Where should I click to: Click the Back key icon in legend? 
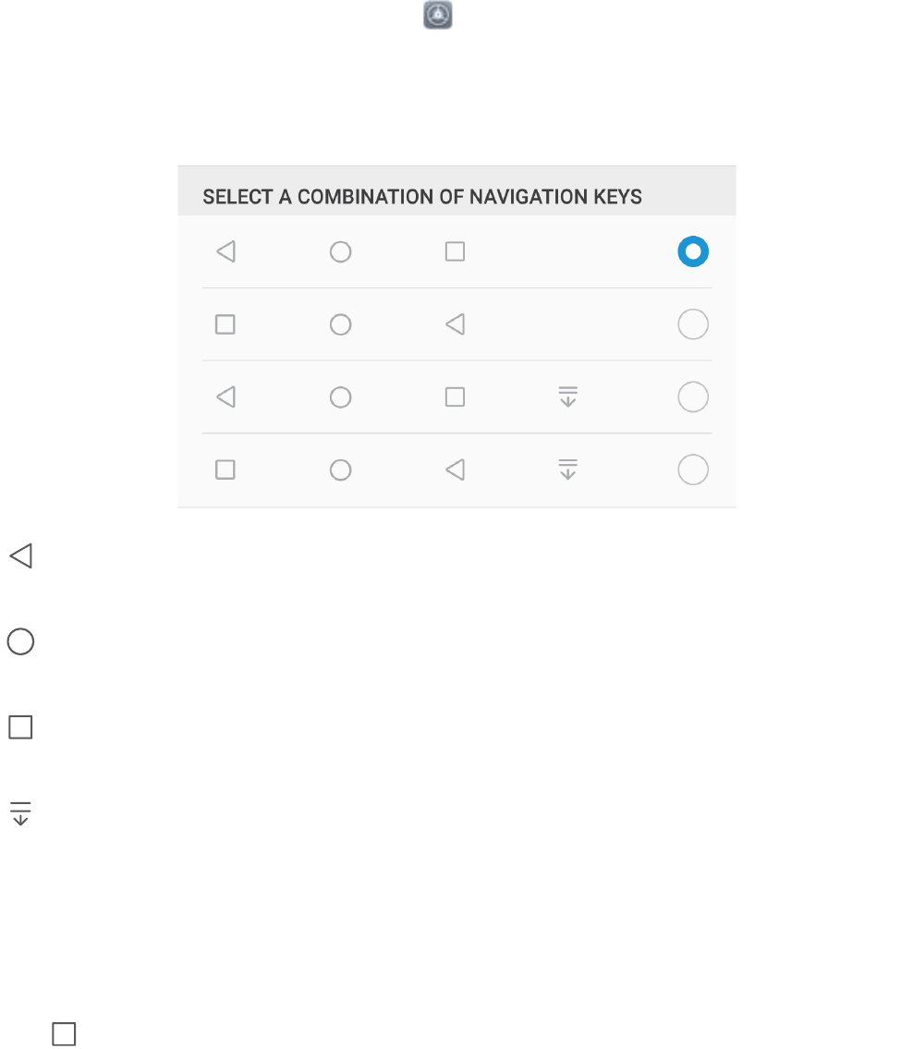point(21,555)
